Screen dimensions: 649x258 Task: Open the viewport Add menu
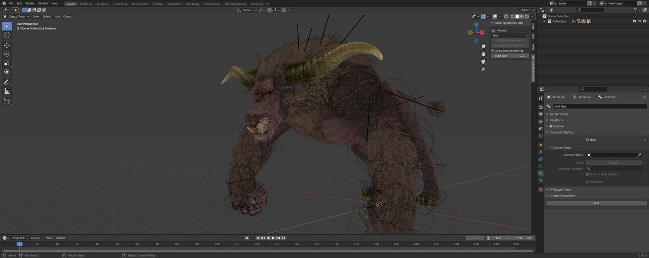(x=57, y=16)
